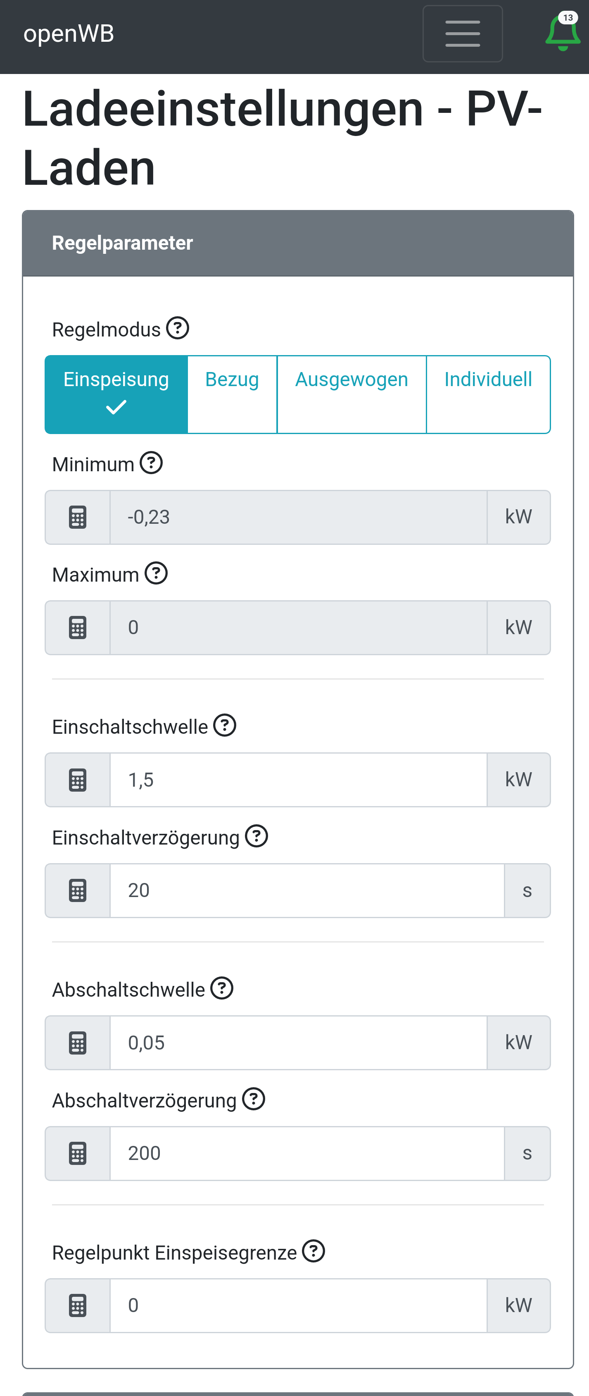Click into Einschaltschwelle value field
This screenshot has height=1396, width=589.
(x=298, y=780)
